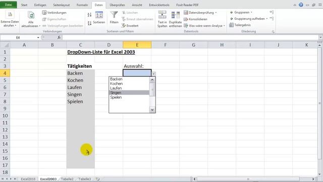
Task: Minimize the ribbon caret icon
Action: click(295, 5)
